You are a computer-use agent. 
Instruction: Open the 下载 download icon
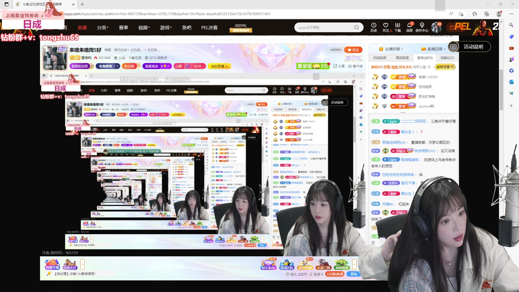pyautogui.click(x=398, y=27)
